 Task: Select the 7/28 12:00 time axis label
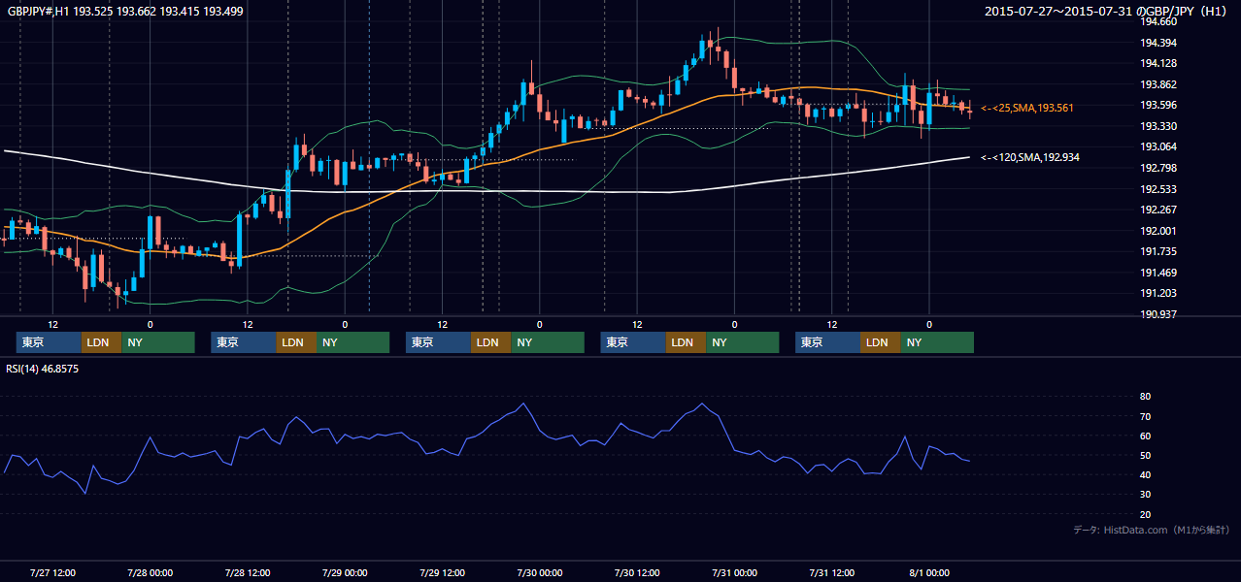[248, 572]
